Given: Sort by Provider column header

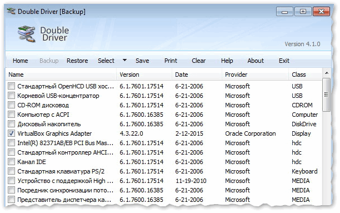Looking at the screenshot, I should click(x=255, y=75).
